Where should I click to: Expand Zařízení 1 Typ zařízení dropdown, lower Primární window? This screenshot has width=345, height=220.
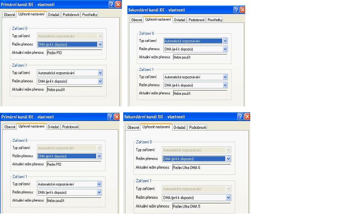[99, 184]
